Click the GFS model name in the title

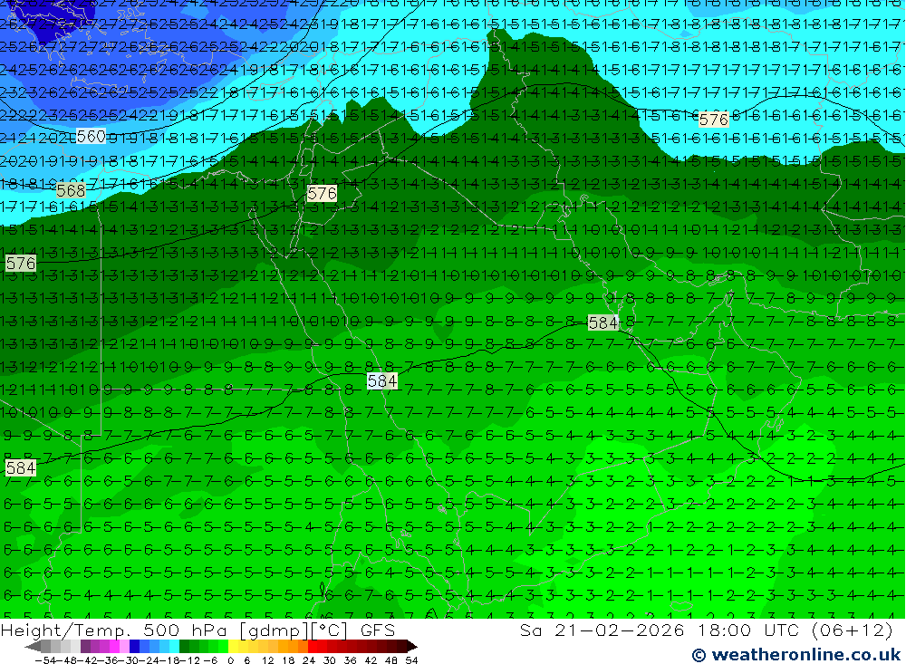[377, 630]
